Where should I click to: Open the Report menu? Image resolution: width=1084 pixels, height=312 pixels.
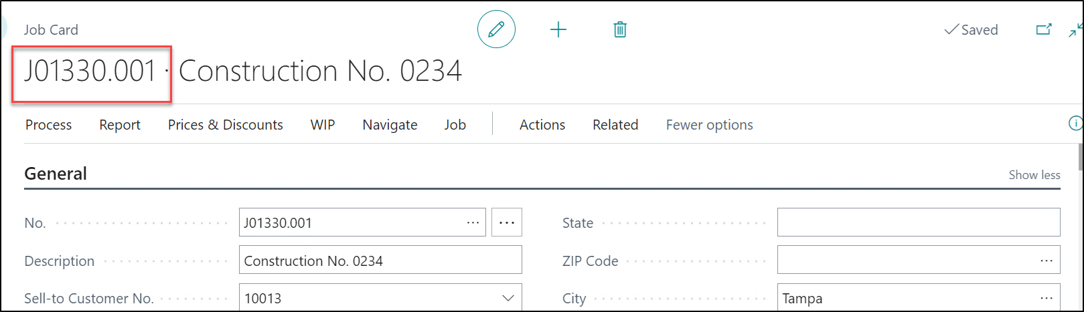click(x=120, y=125)
